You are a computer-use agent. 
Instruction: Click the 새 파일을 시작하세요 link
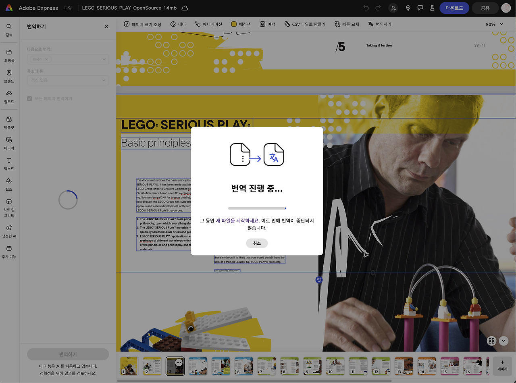click(x=237, y=221)
